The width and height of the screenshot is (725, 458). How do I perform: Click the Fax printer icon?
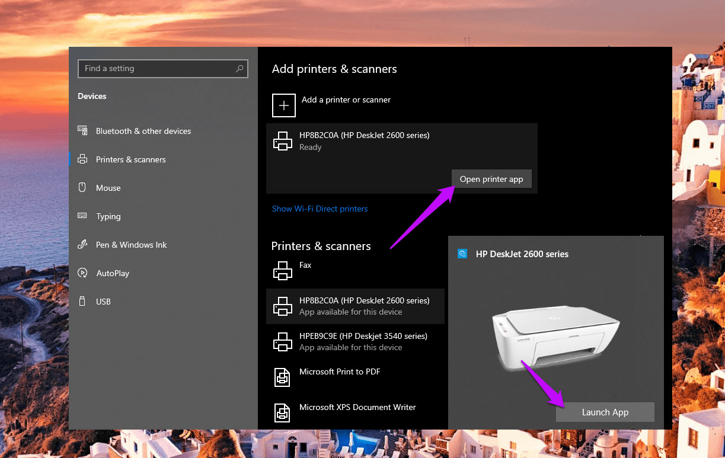pos(283,271)
